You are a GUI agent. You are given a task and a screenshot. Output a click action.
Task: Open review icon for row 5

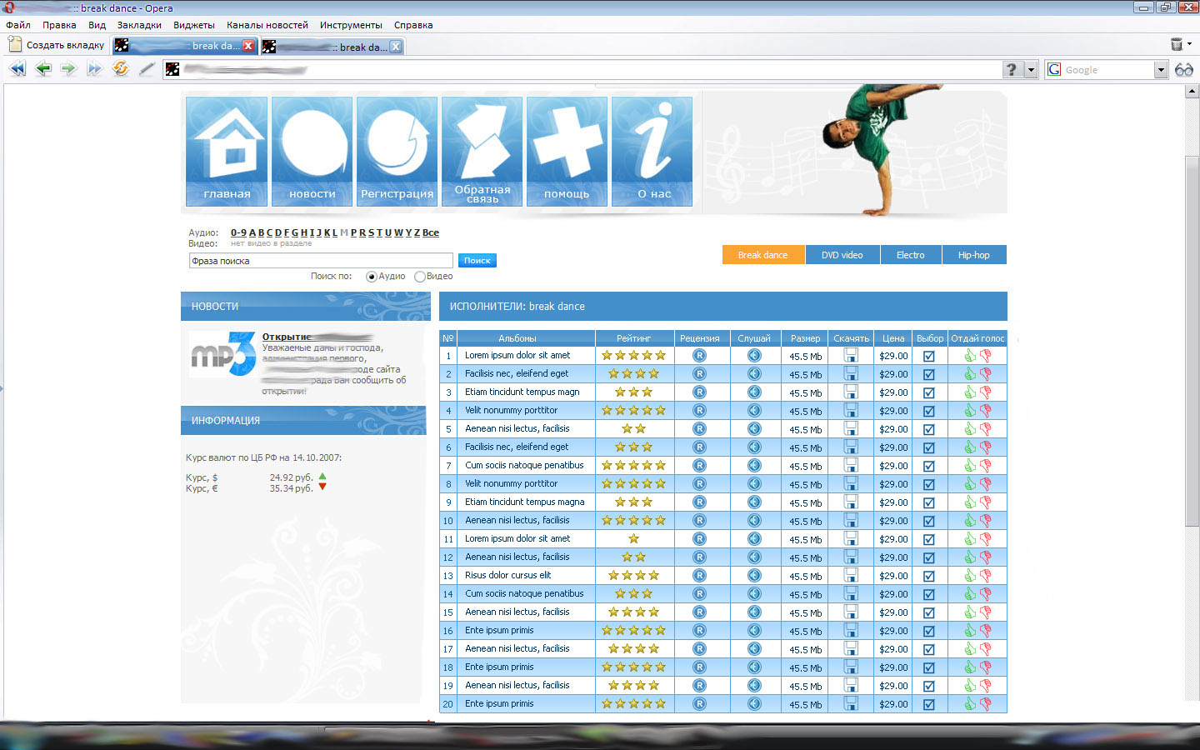tap(699, 428)
